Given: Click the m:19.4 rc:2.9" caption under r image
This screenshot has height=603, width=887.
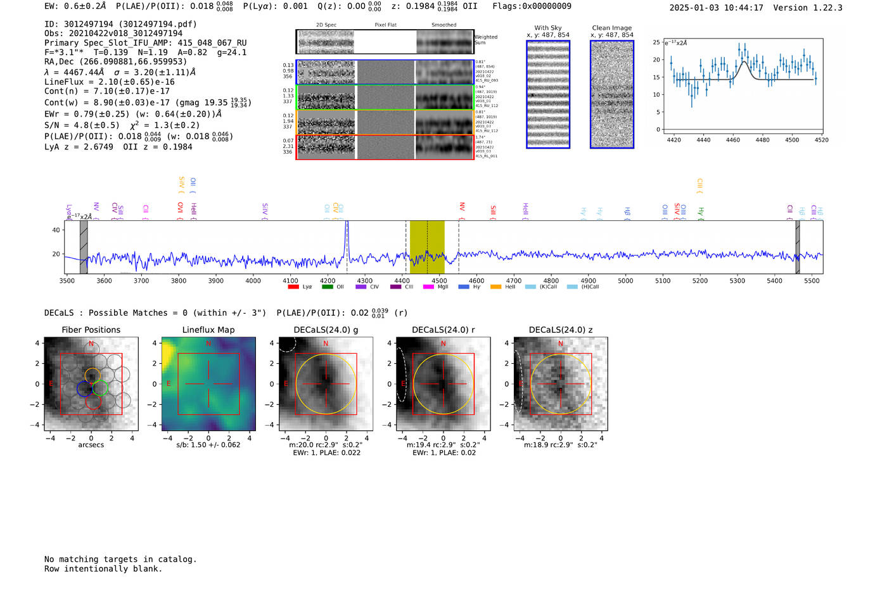Looking at the screenshot, I should click(443, 445).
